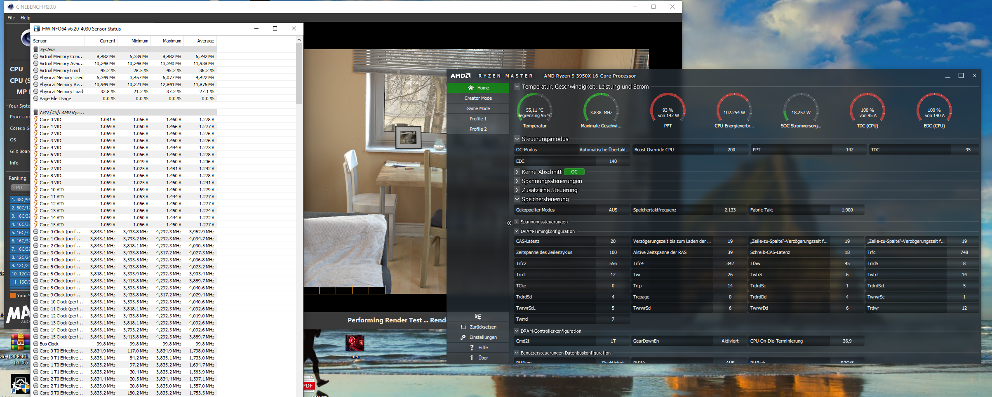
Task: Select the Core 7 VID sensor row
Action: 124,169
